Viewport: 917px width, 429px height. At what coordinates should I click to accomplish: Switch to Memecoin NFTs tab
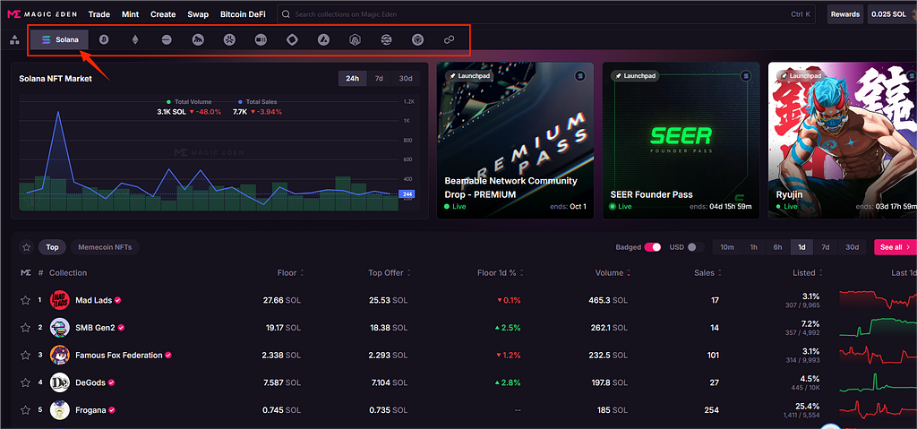pos(105,247)
